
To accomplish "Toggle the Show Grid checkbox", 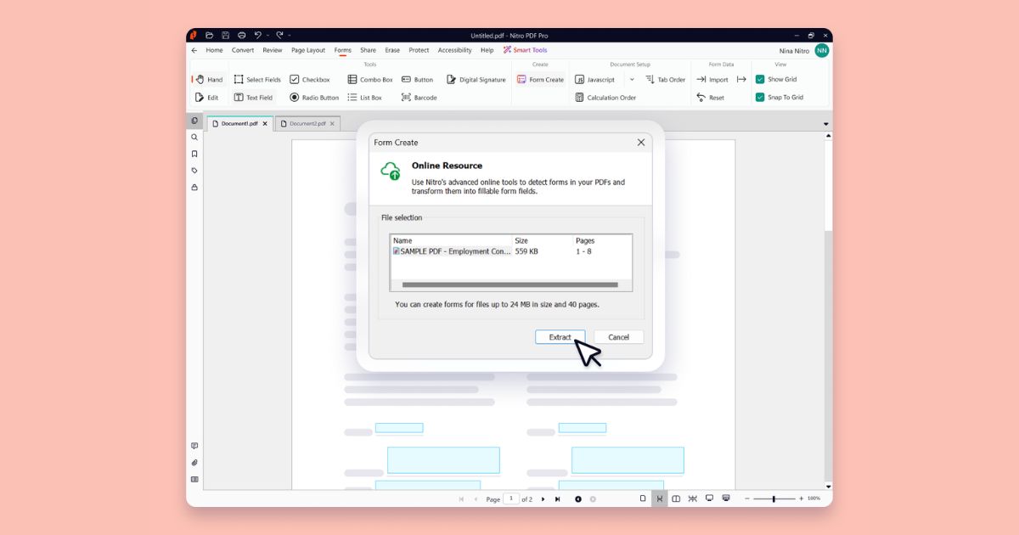I will [x=760, y=80].
